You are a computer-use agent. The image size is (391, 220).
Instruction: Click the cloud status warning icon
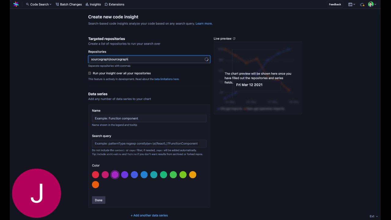[362, 5]
